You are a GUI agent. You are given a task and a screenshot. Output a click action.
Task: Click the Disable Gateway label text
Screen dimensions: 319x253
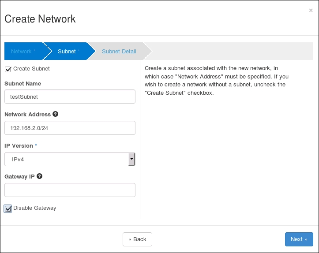pos(35,208)
